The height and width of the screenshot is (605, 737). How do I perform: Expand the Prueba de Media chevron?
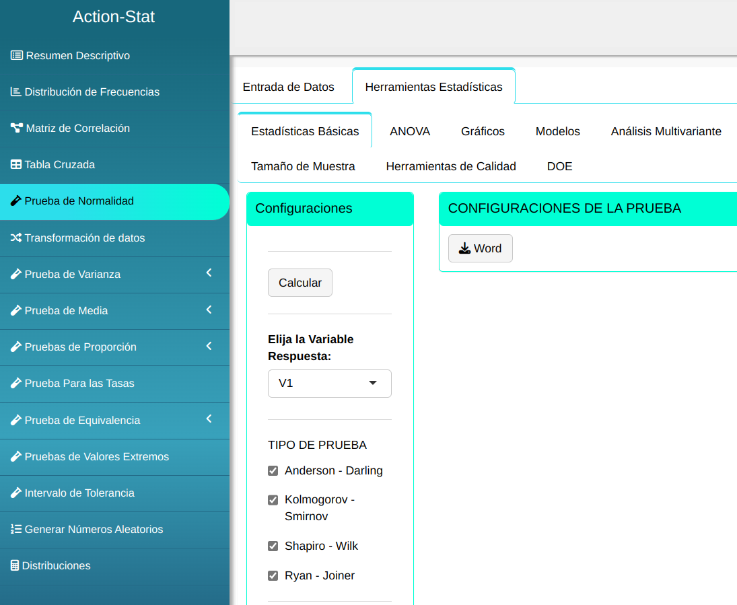[x=209, y=310]
